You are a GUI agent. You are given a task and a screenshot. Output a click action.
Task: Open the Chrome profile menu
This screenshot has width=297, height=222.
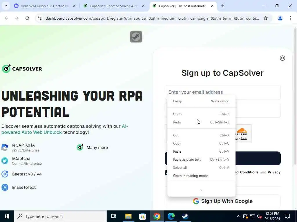[280, 18]
